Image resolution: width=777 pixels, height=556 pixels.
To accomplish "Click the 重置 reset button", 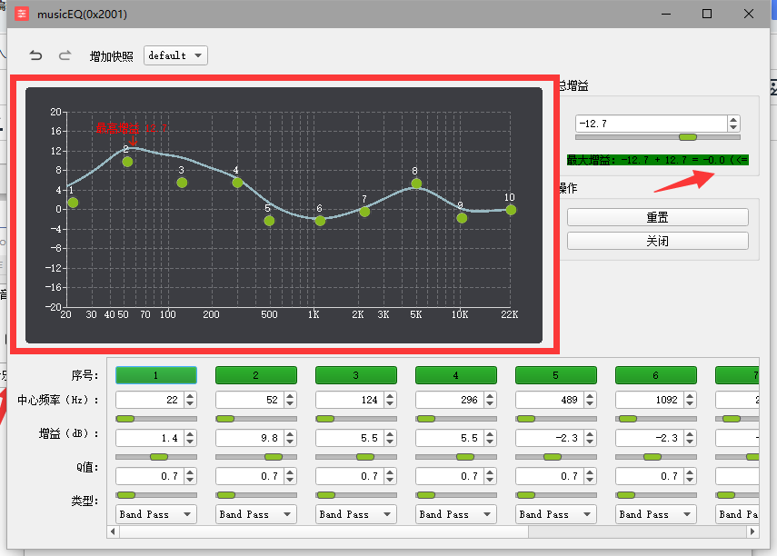I will coord(658,217).
